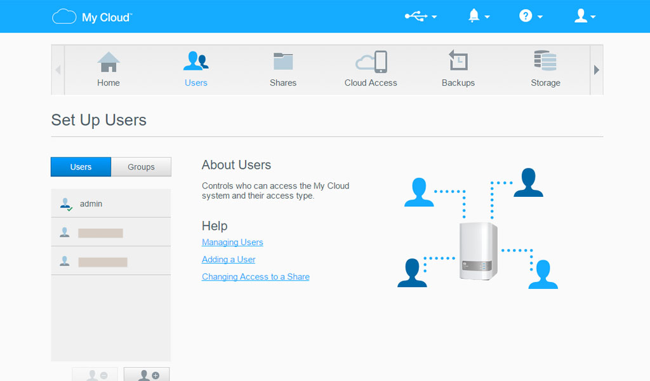The width and height of the screenshot is (650, 381).
Task: Open the help question mark menu
Action: pos(531,16)
